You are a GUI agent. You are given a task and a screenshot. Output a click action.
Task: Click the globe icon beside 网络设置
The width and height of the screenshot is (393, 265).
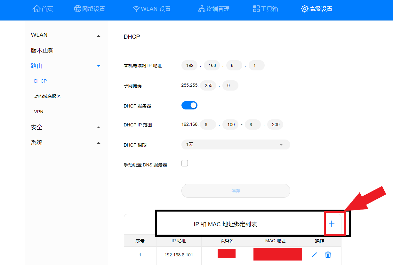point(77,9)
